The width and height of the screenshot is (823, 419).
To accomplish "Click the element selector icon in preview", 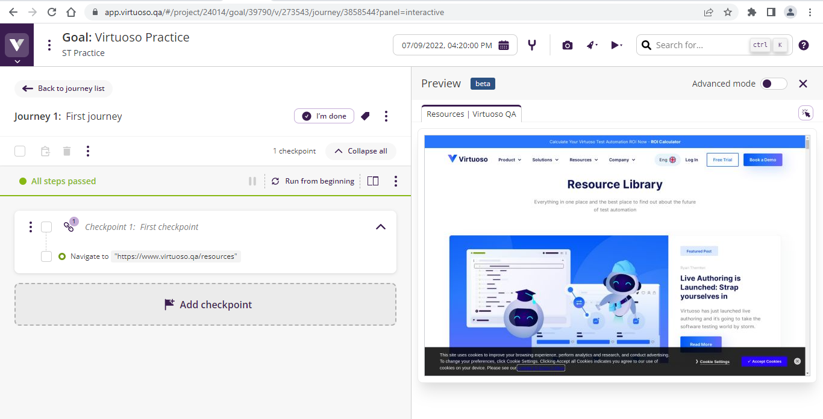I will click(806, 113).
